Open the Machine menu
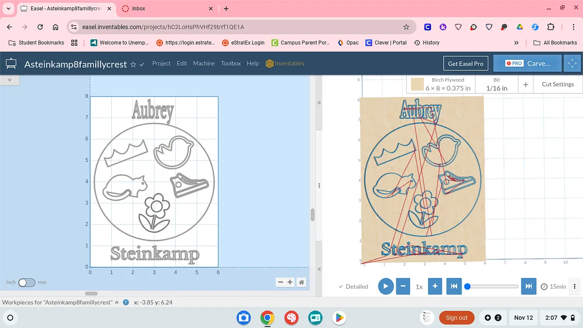 click(204, 63)
